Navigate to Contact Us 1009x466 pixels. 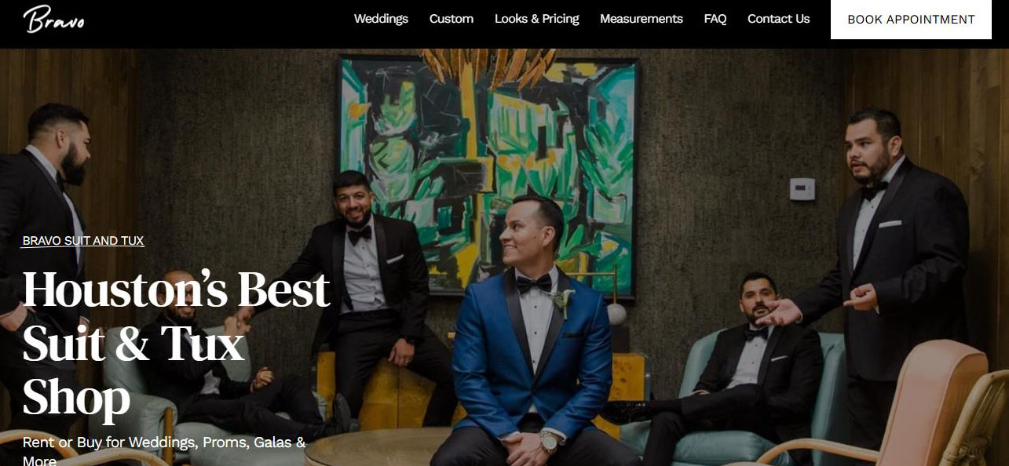[778, 19]
